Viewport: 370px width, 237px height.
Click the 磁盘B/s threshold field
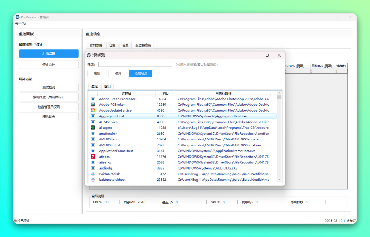tap(191, 202)
